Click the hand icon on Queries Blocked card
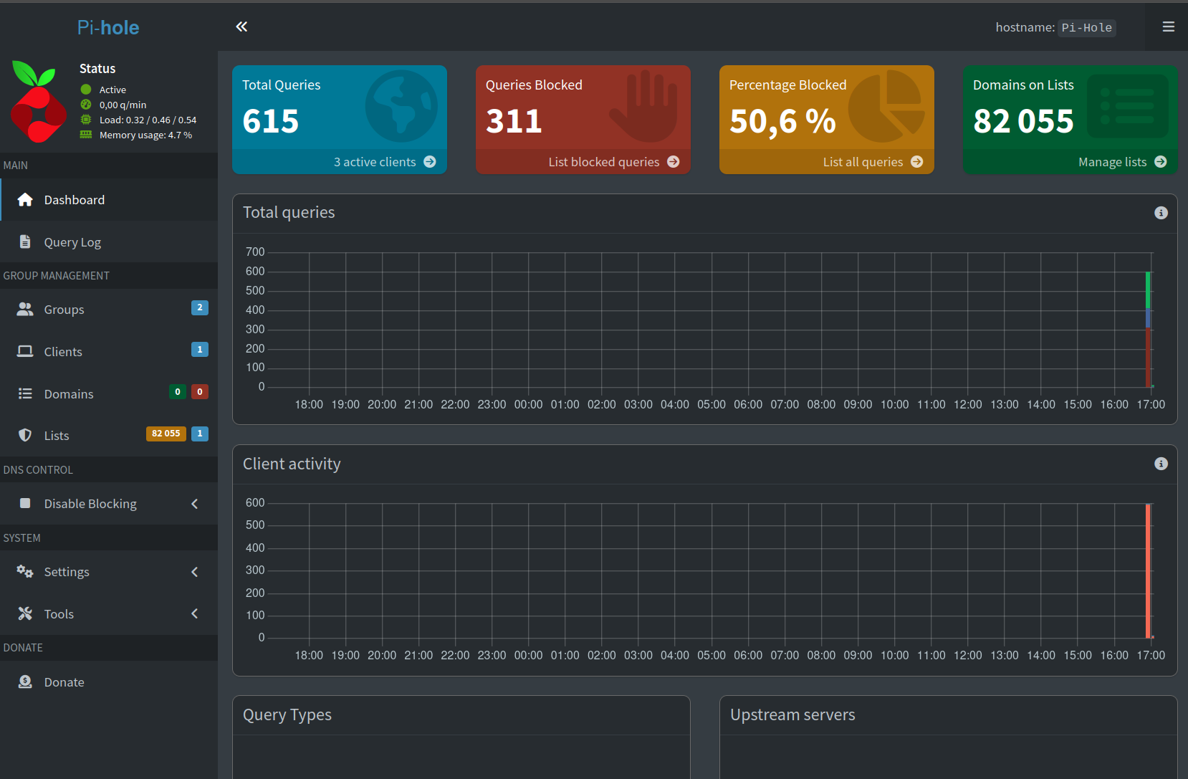 pyautogui.click(x=643, y=106)
